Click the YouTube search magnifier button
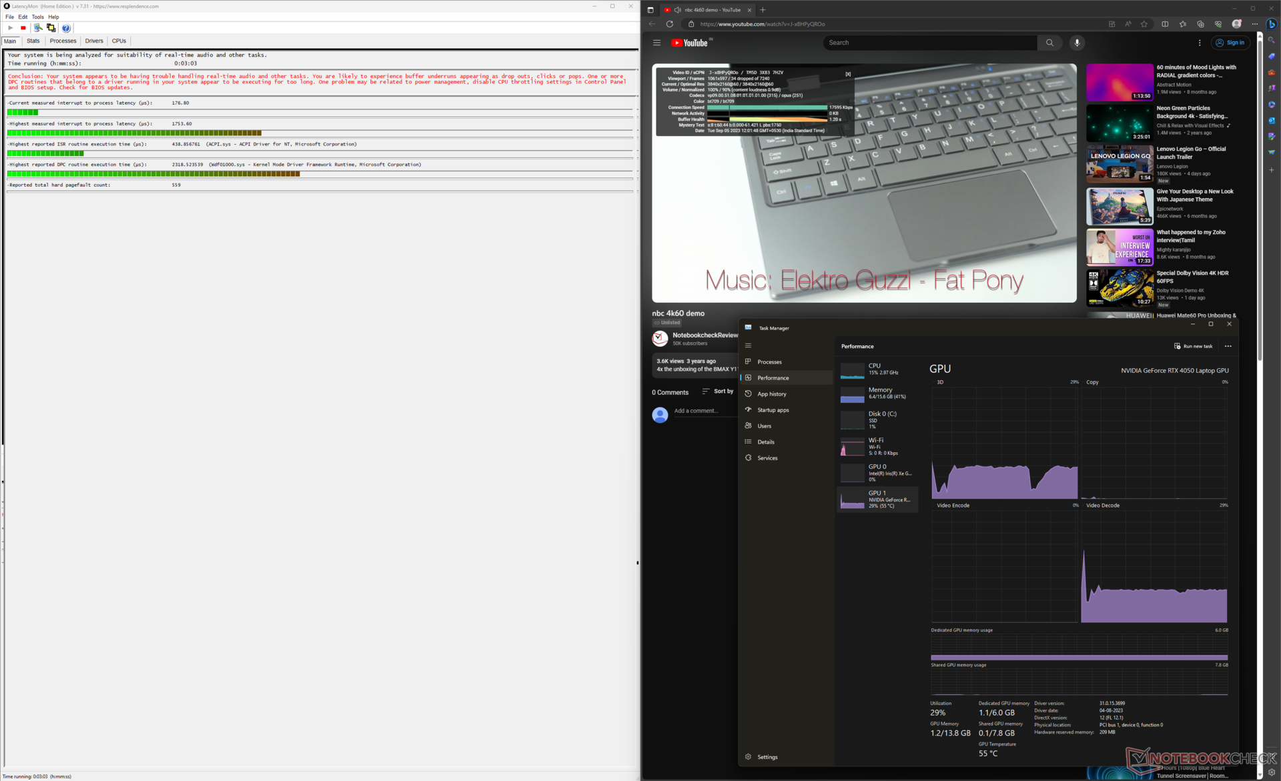Viewport: 1281px width, 781px height. pos(1049,43)
